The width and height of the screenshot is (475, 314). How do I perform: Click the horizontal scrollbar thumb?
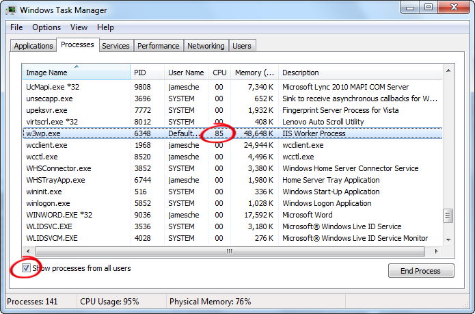coord(230,251)
